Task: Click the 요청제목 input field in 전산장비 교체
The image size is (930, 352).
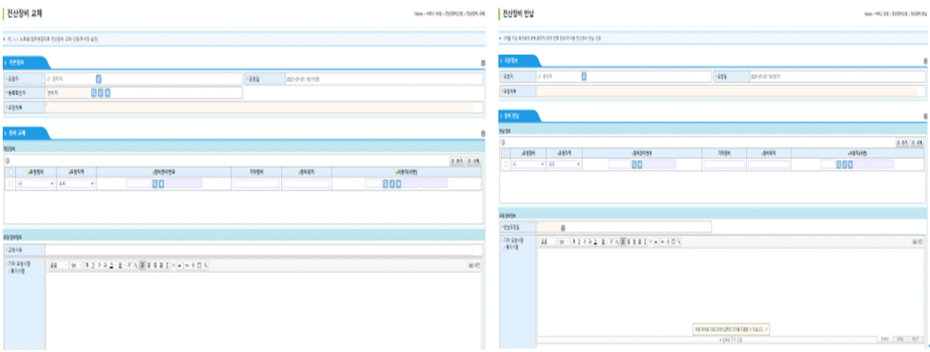Action: pos(259,107)
